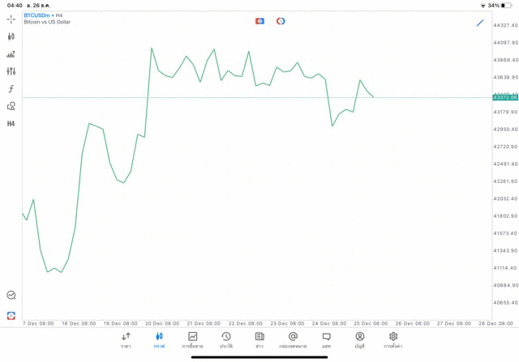
Task: Open the drawing objects shapes tool
Action: [x=11, y=106]
